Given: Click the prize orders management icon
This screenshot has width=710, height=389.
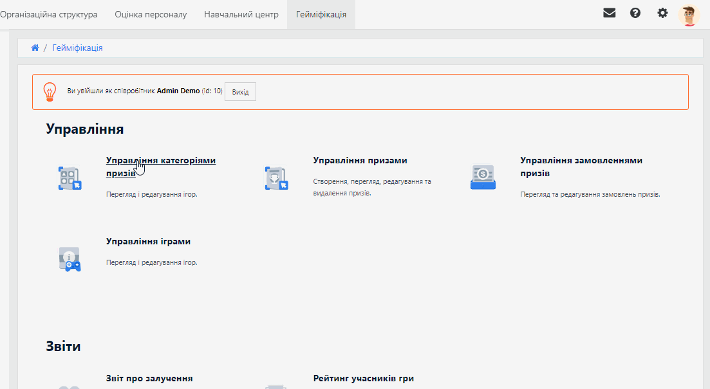Looking at the screenshot, I should (x=483, y=177).
